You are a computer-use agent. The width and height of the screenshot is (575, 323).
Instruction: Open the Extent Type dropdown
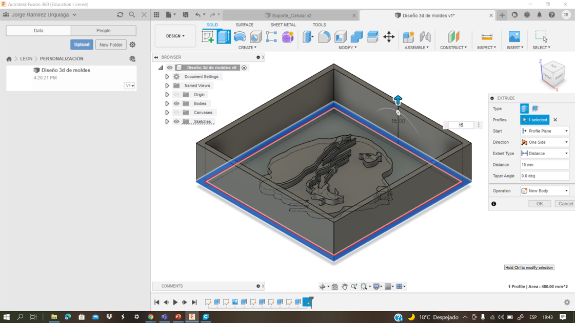point(544,154)
